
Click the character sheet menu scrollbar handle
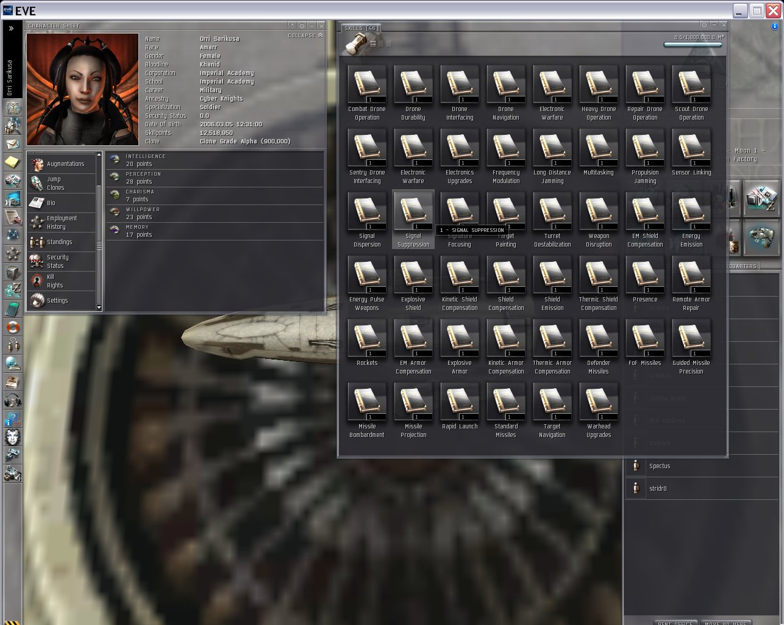[99, 245]
